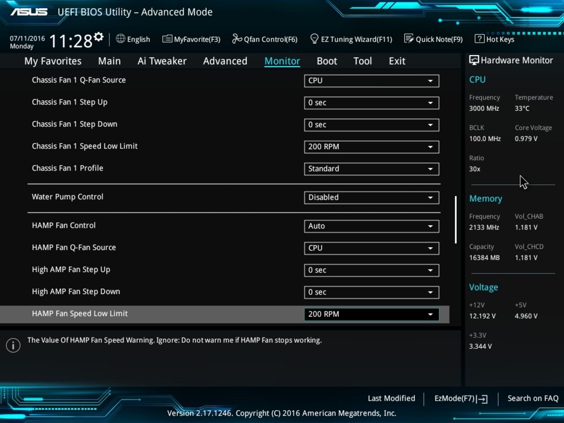The image size is (564, 423).
Task: Switch to Main tab
Action: pos(109,61)
